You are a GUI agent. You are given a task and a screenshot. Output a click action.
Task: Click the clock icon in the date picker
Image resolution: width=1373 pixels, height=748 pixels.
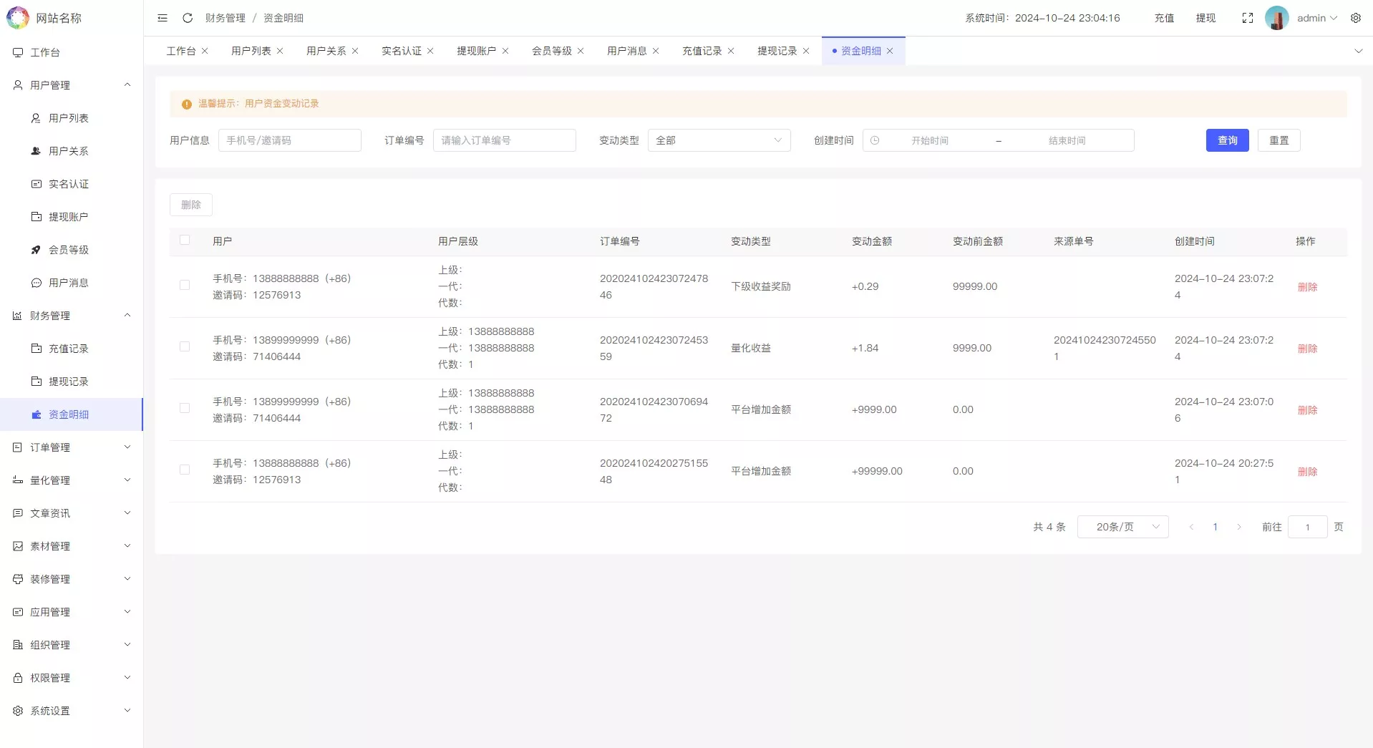pyautogui.click(x=876, y=140)
